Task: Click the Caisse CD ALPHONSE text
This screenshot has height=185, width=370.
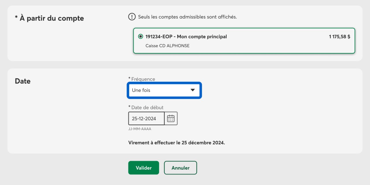Action: pyautogui.click(x=168, y=46)
